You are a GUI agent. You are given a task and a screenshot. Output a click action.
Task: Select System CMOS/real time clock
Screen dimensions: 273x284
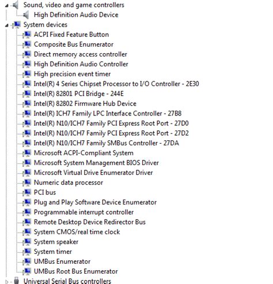pyautogui.click(x=77, y=232)
